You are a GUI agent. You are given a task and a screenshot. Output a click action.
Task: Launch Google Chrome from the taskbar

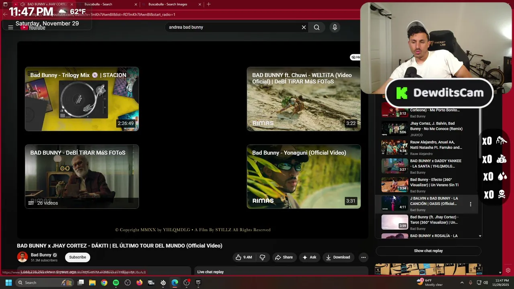pos(104,283)
